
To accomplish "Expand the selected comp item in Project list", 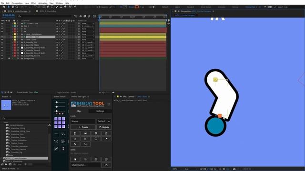I will [4, 158].
